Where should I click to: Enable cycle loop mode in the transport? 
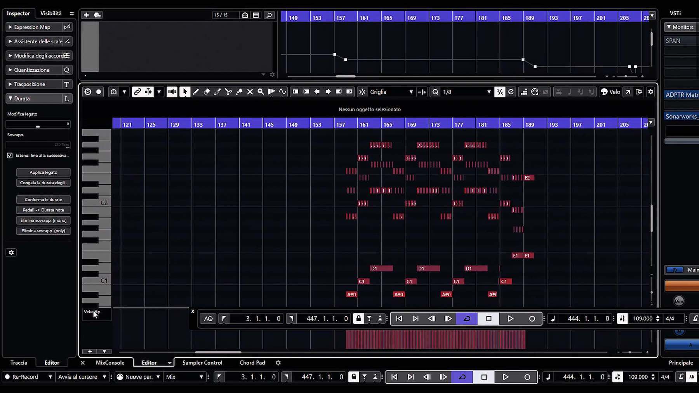tap(467, 319)
